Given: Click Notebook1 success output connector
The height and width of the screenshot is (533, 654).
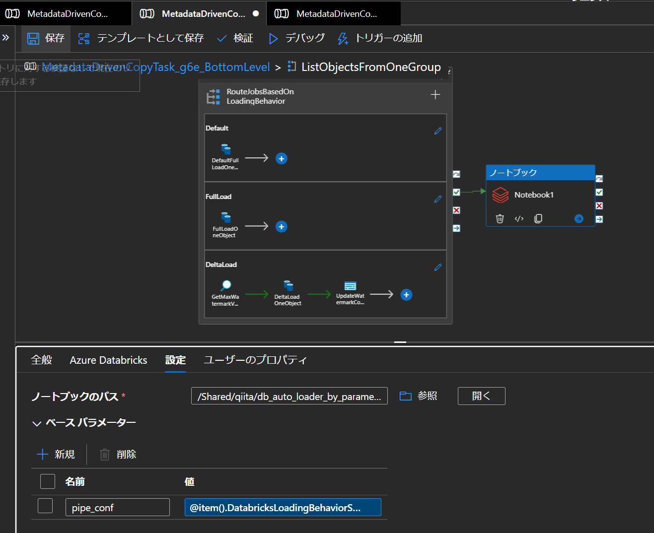Looking at the screenshot, I should coord(599,192).
